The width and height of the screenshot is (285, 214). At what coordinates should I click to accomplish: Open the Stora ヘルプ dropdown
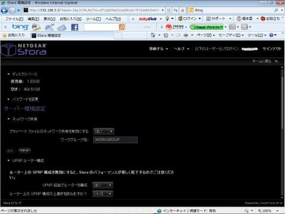point(182,49)
